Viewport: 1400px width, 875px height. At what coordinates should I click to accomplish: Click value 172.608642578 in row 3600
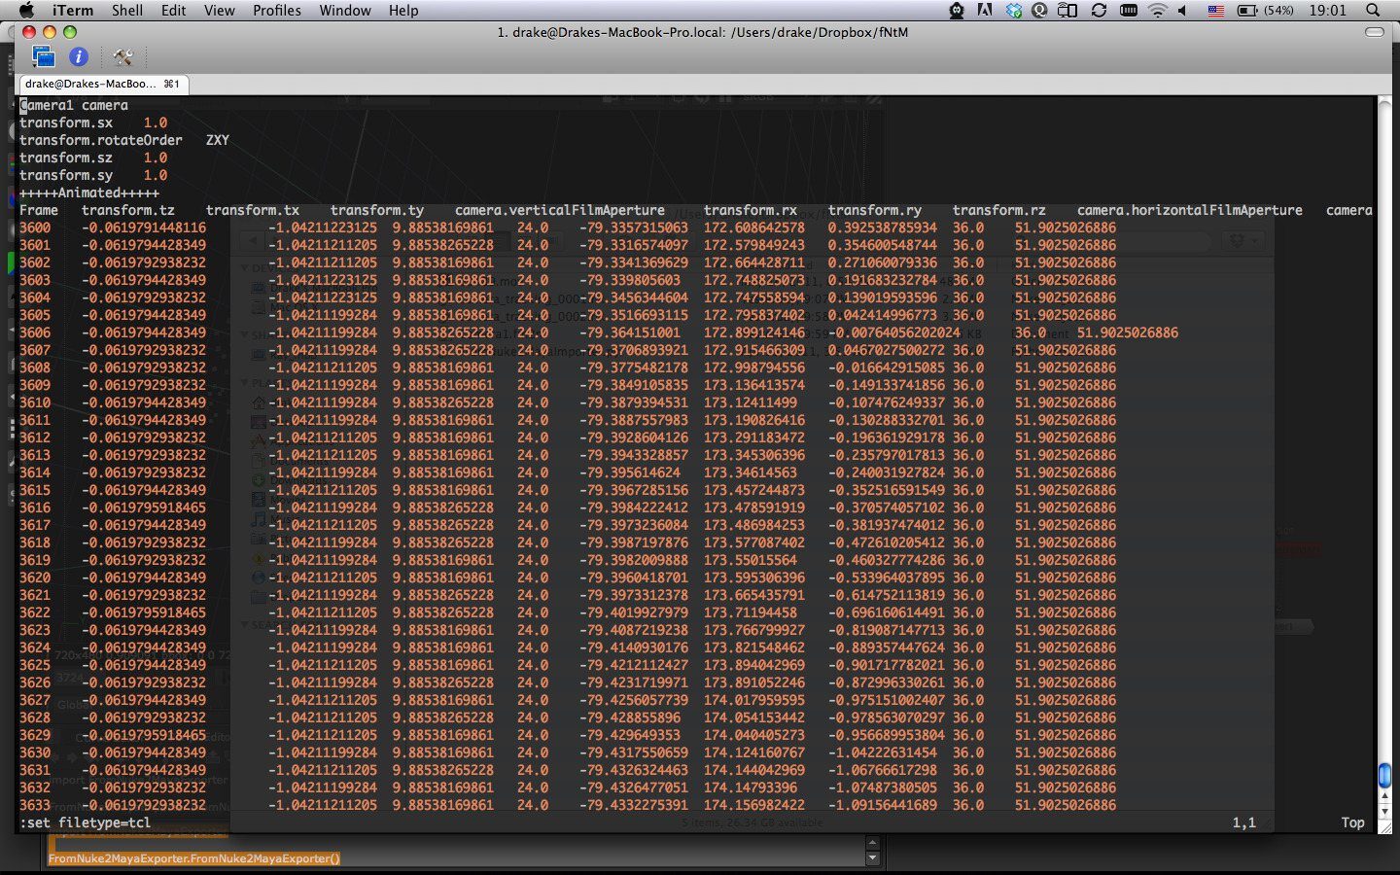click(x=754, y=227)
